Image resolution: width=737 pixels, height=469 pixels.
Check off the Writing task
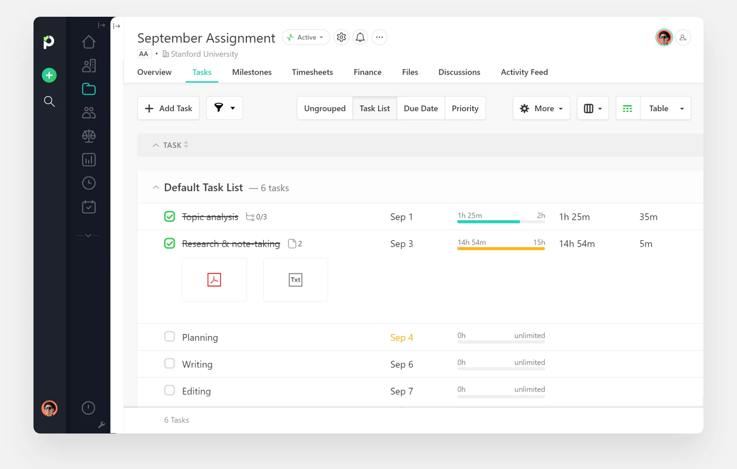170,363
